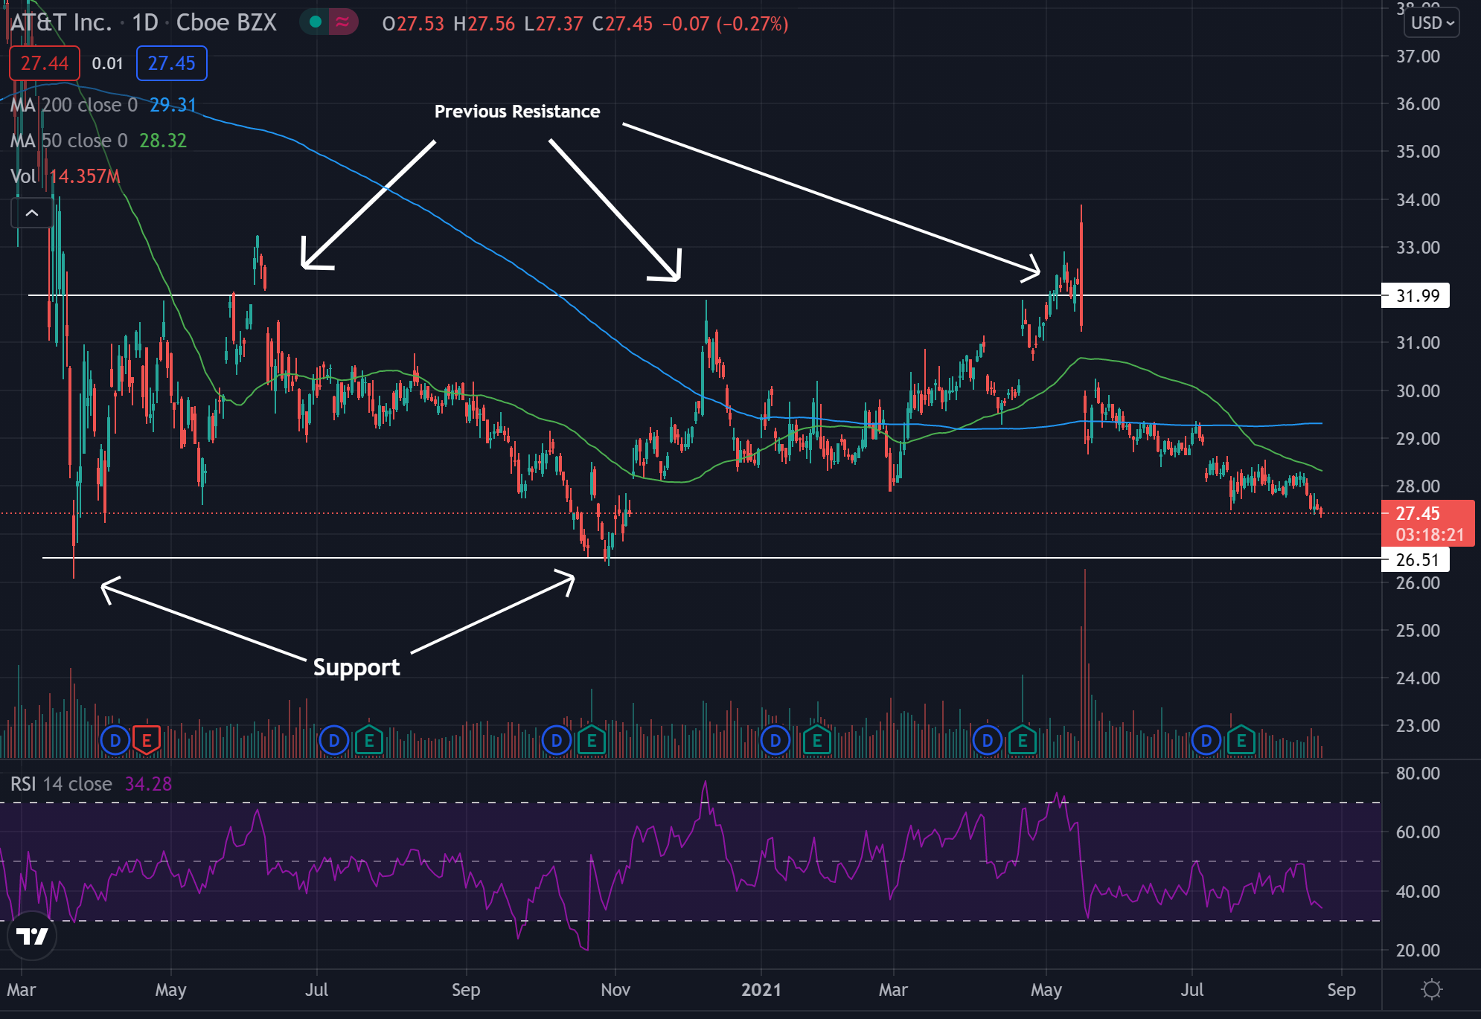1481x1019 pixels.
Task: Collapse the indicator legend with the chevron
Action: coord(32,213)
